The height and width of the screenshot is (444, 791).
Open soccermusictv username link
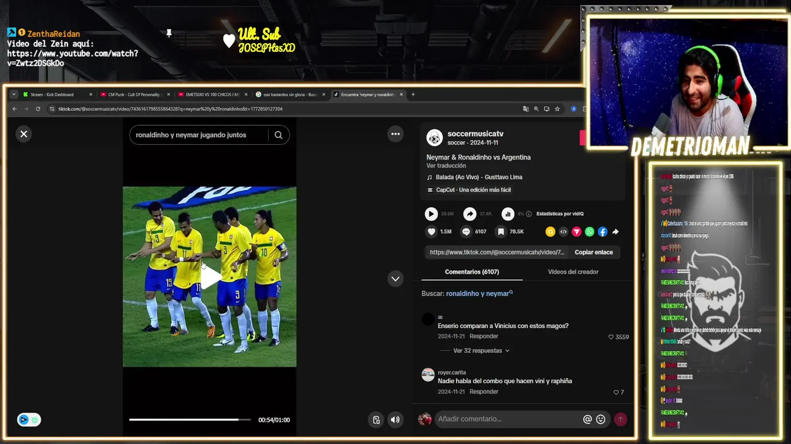tap(475, 134)
